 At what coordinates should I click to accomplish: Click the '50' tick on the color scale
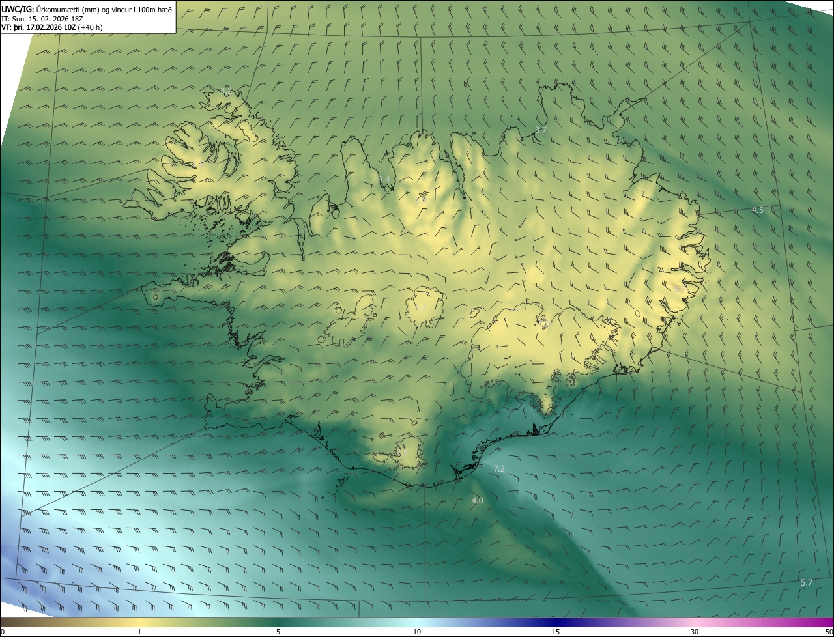pyautogui.click(x=829, y=632)
